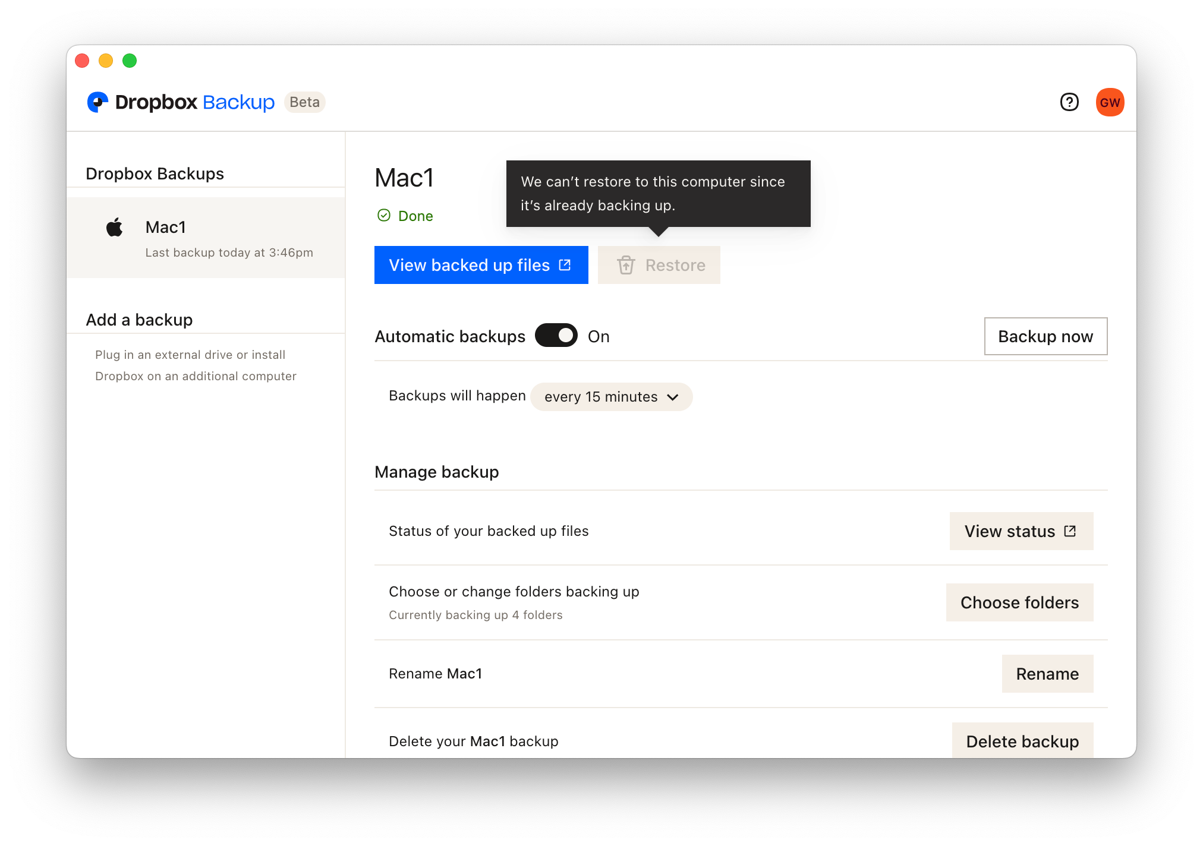Click the GW user profile avatar icon
Image resolution: width=1203 pixels, height=846 pixels.
1110,101
